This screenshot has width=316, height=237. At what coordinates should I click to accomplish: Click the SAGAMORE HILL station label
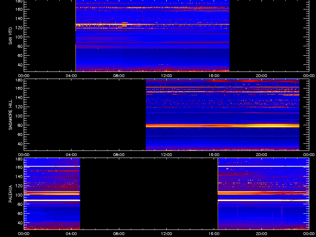10,115
